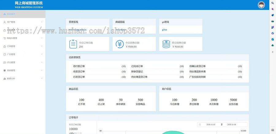This screenshot has height=134, width=276.
Task: Click the start date 2018-11-01 field
Action: click(x=211, y=125)
